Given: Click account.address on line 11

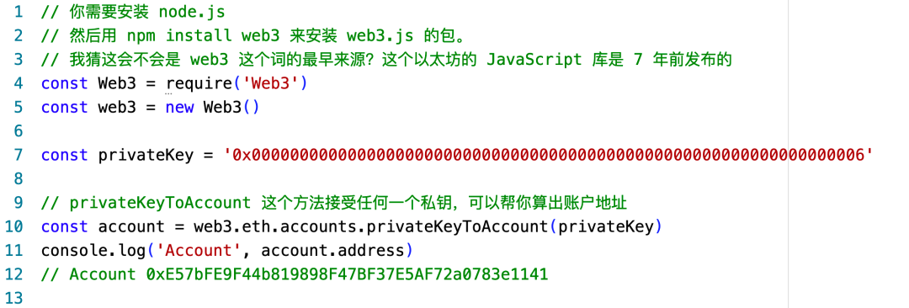Looking at the screenshot, I should point(332,251).
